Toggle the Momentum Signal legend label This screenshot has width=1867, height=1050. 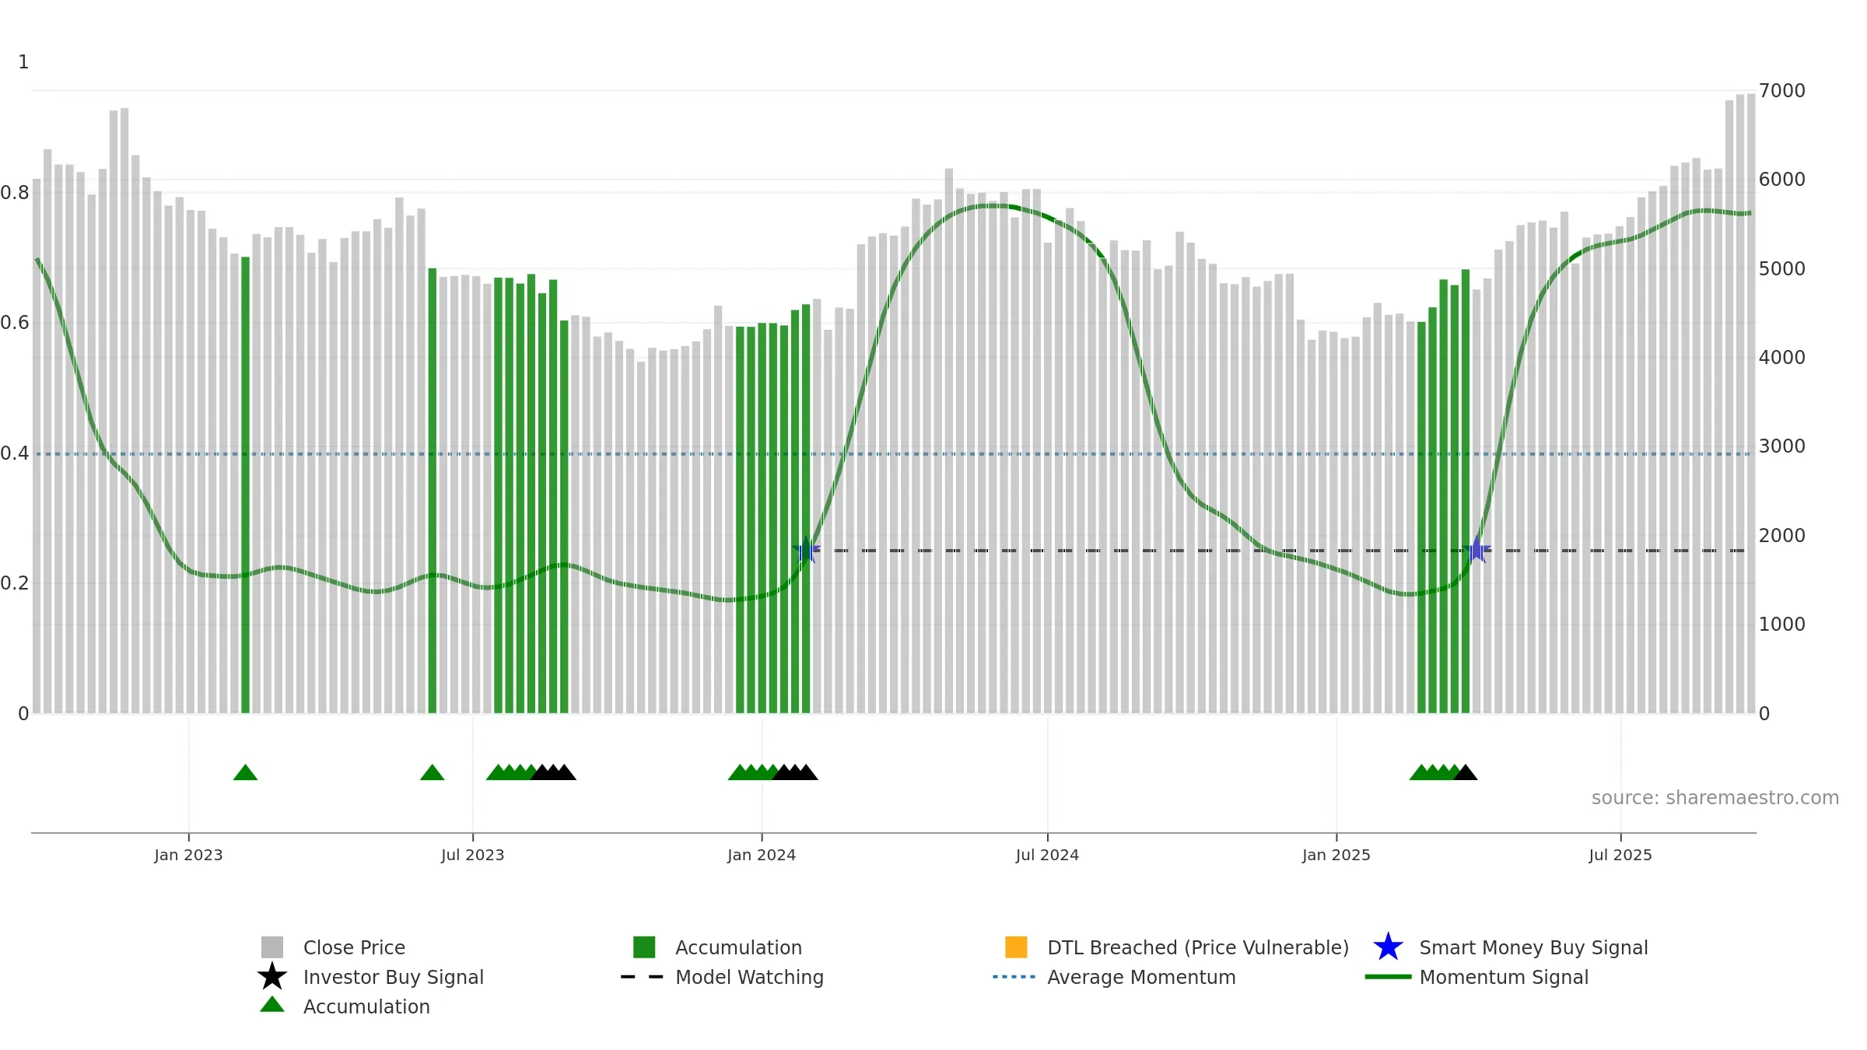tap(1504, 977)
